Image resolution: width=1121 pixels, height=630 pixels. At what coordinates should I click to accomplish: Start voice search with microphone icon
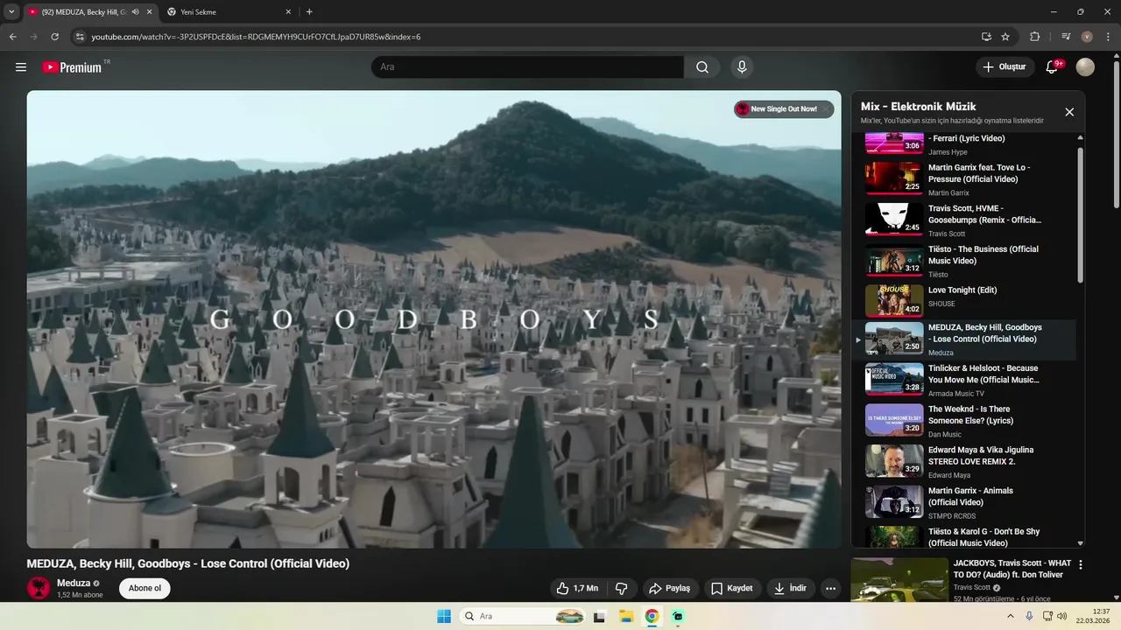(742, 67)
